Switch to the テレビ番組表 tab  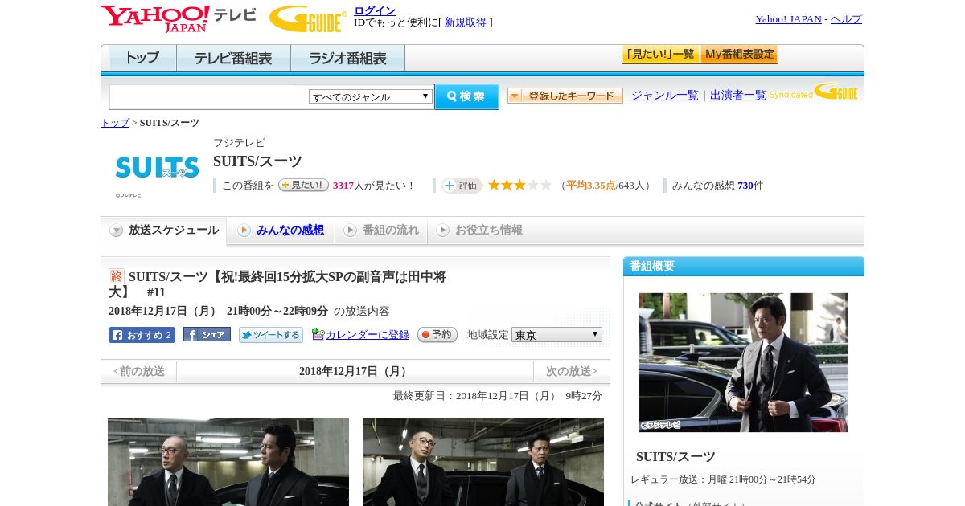pos(233,59)
